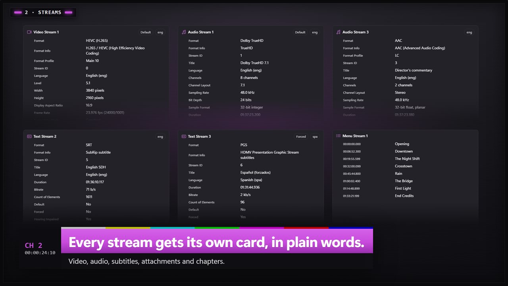This screenshot has height=286, width=508.
Task: Click the 01:33:21.199 chapter timestamp
Action: pyautogui.click(x=351, y=196)
